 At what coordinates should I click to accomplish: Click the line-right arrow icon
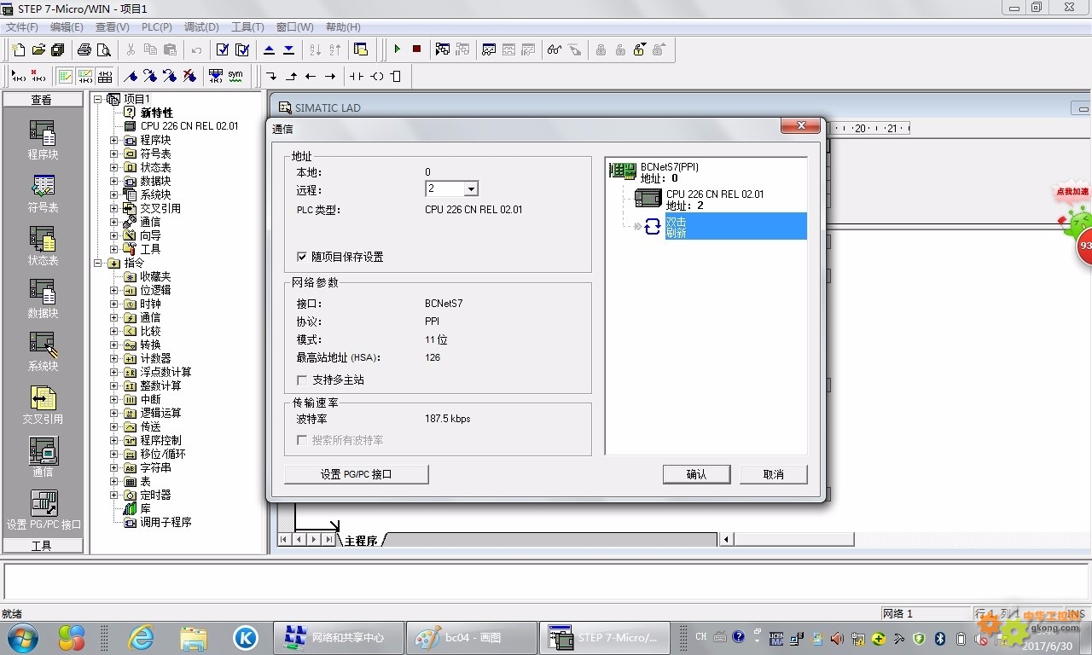330,76
